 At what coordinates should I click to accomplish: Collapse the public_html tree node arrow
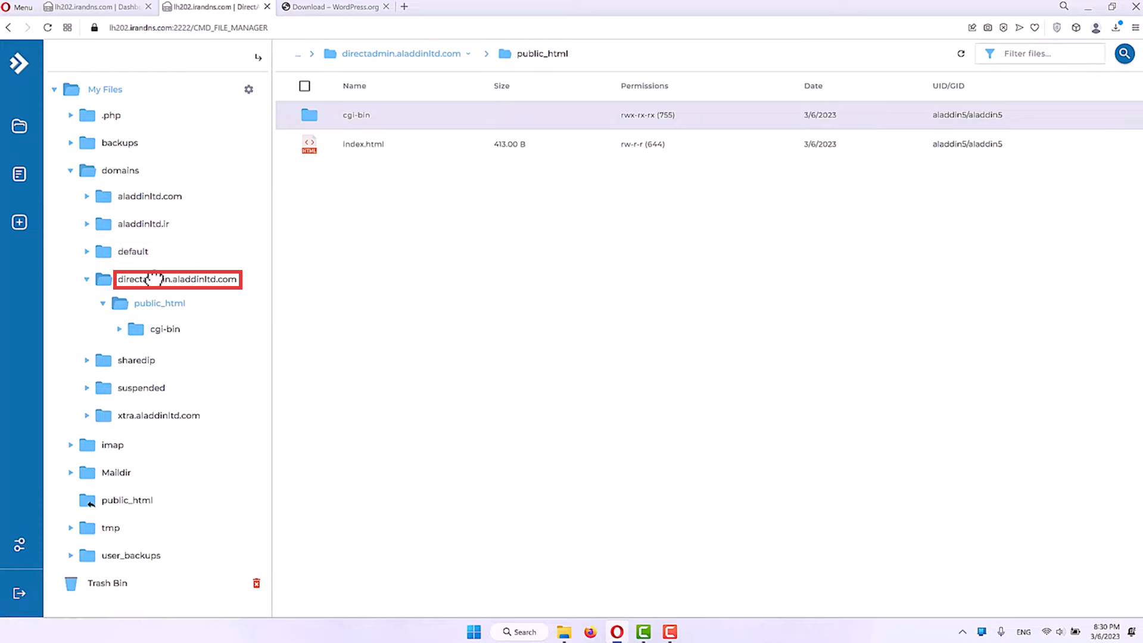point(103,303)
